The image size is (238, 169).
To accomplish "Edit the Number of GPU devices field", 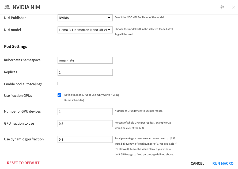I will 85,112.
